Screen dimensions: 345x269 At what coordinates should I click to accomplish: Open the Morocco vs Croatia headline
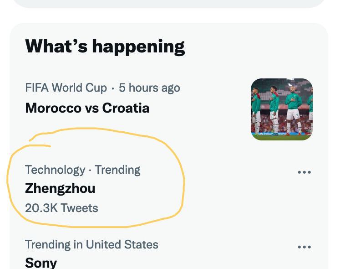[x=87, y=108]
